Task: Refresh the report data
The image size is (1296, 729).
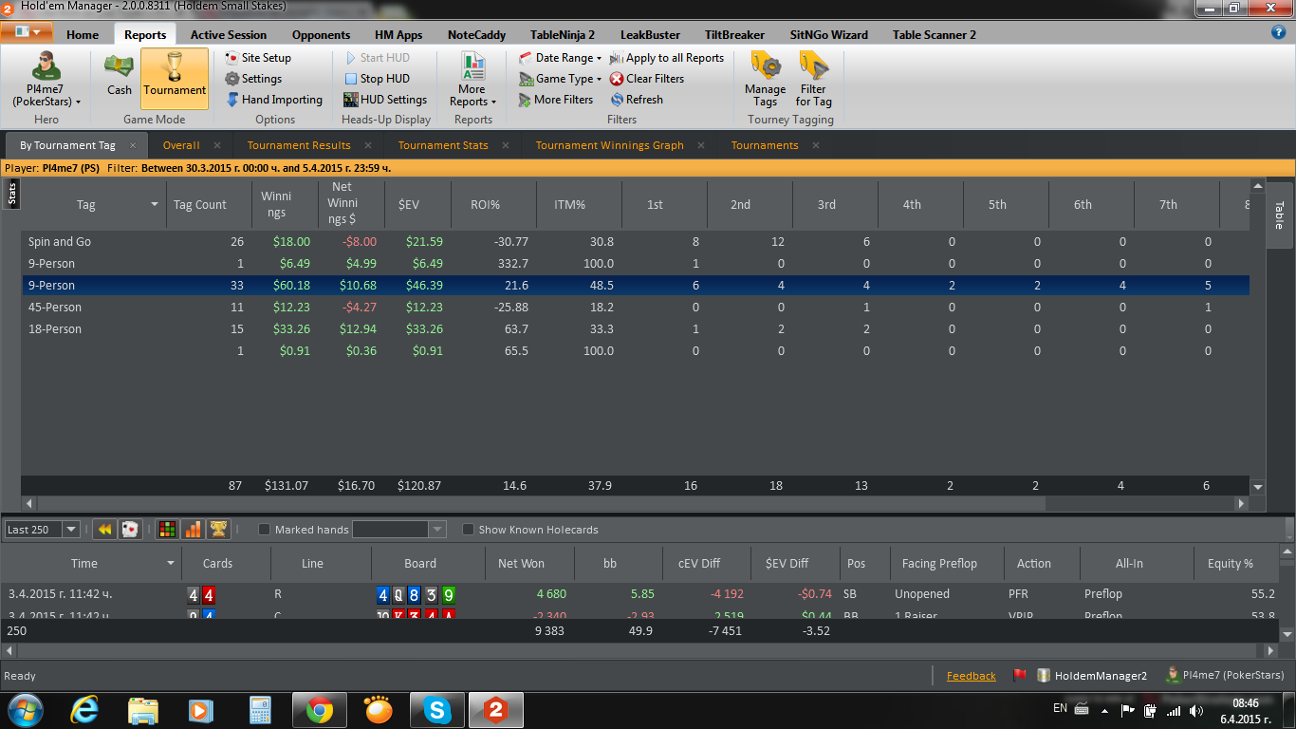Action: point(637,100)
